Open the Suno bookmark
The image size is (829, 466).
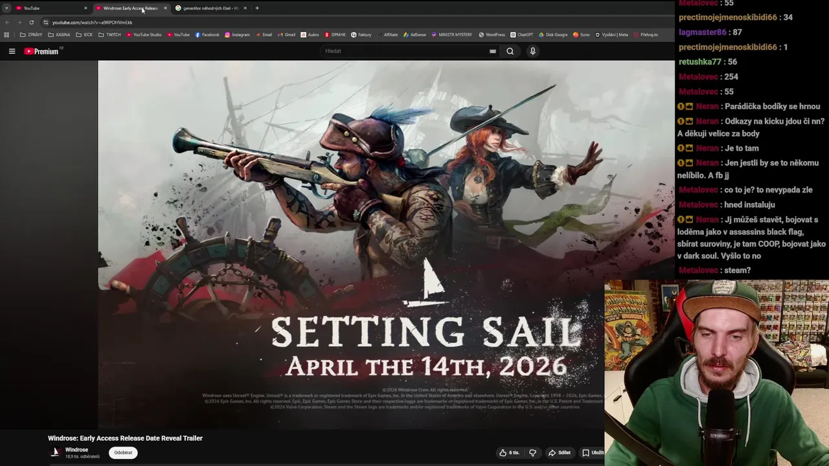click(x=581, y=35)
